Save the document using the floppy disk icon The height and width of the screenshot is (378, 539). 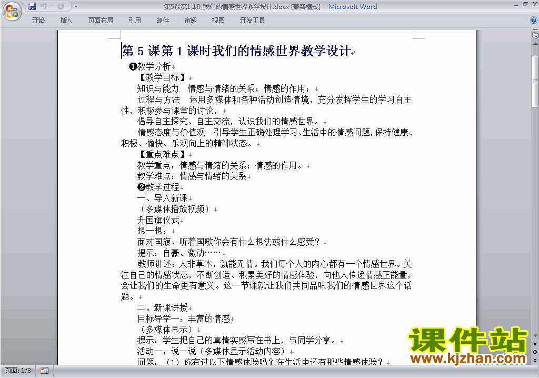pos(32,6)
